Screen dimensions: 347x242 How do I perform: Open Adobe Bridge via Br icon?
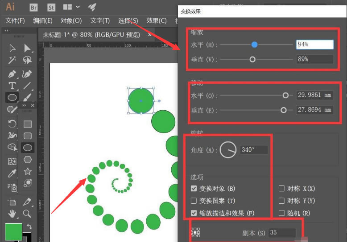coord(33,8)
